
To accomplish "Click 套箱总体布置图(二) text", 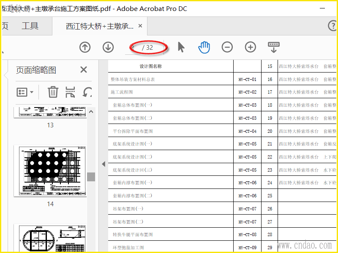I will coord(132,118).
